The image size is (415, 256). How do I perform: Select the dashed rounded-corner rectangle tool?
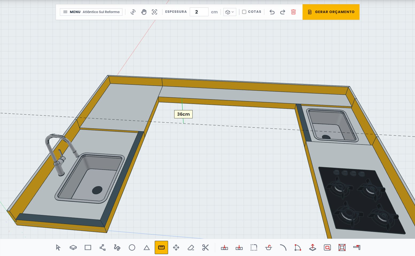point(254,247)
